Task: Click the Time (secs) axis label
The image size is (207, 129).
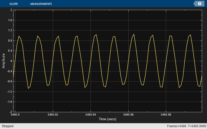Action: (107, 119)
